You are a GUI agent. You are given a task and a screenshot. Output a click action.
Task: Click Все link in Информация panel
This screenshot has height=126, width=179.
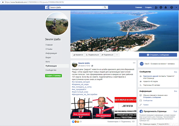(176, 91)
